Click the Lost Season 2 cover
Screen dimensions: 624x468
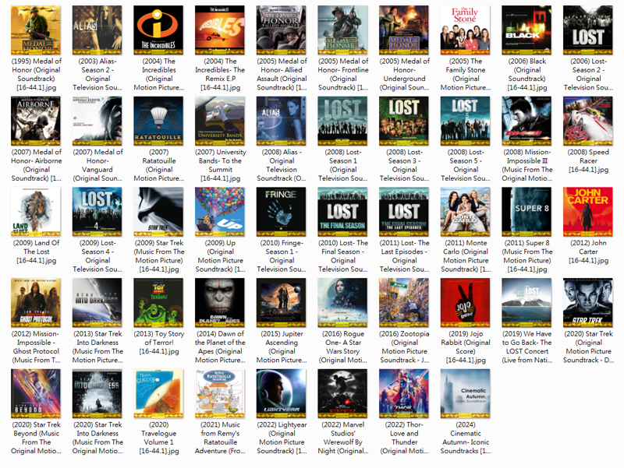tap(588, 30)
